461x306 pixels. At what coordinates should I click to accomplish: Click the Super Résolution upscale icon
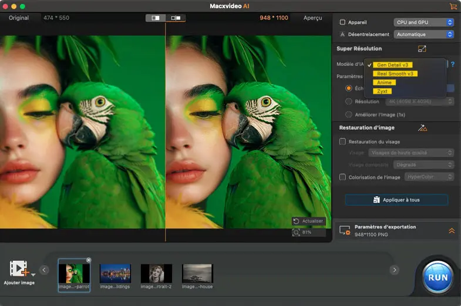(x=422, y=49)
